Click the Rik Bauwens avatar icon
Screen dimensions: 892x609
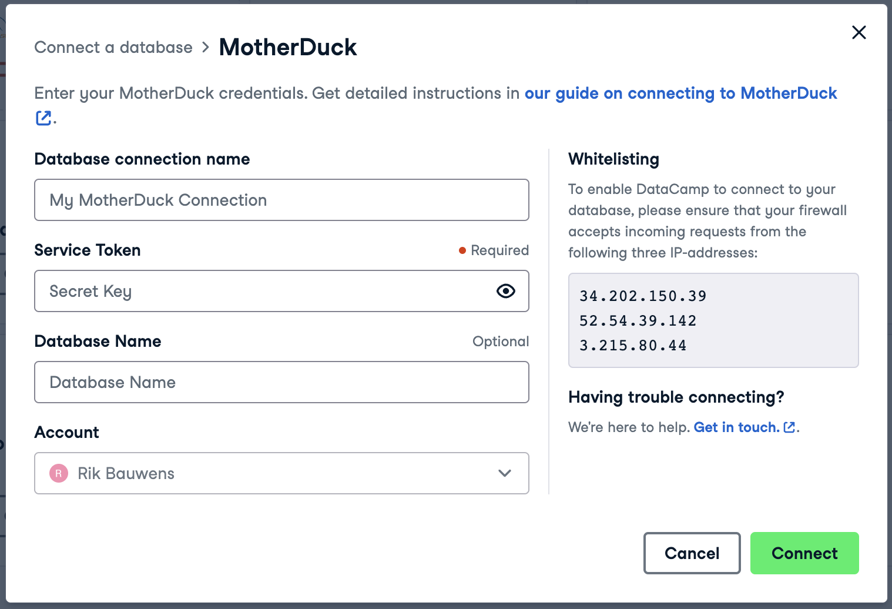[59, 473]
